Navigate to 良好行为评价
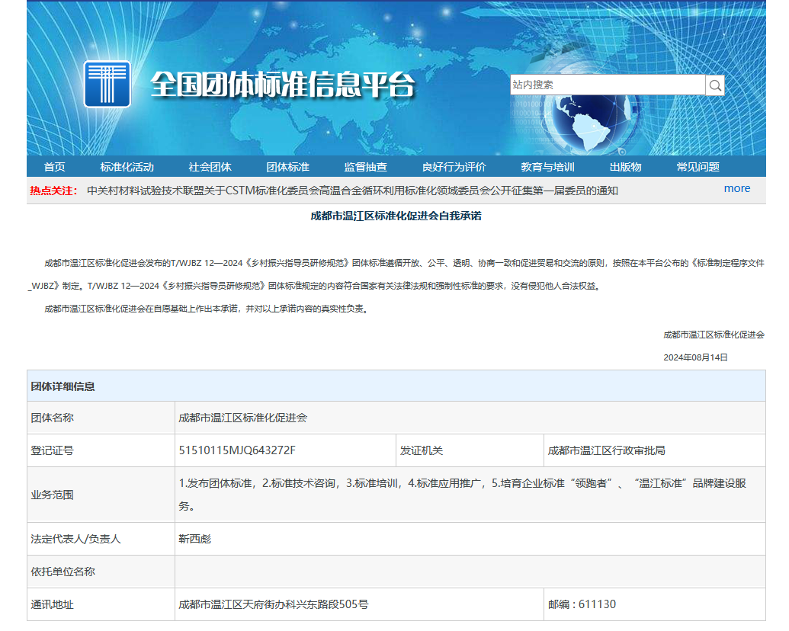The image size is (789, 631). coord(454,167)
